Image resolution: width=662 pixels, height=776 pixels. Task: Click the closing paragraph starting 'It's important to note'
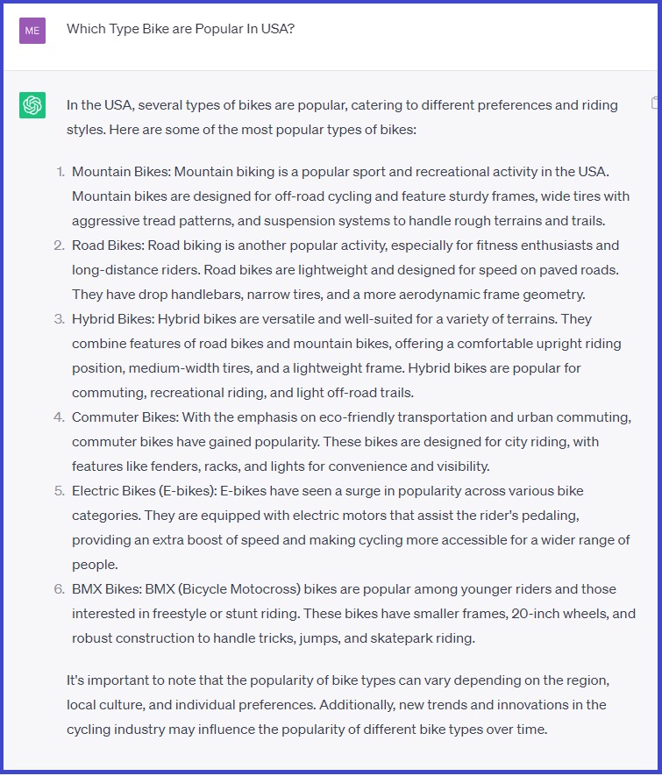[x=338, y=680]
